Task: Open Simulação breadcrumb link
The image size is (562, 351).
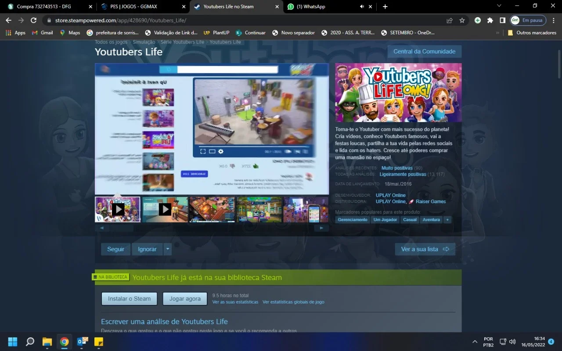Action: click(144, 42)
